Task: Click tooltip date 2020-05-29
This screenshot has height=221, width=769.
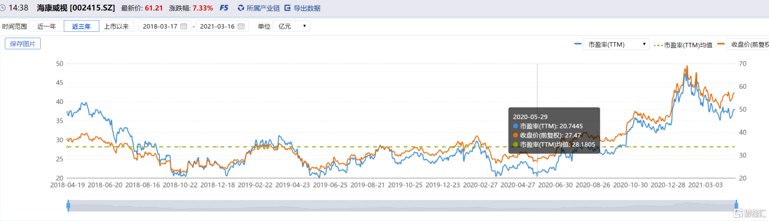Action: coord(530,117)
